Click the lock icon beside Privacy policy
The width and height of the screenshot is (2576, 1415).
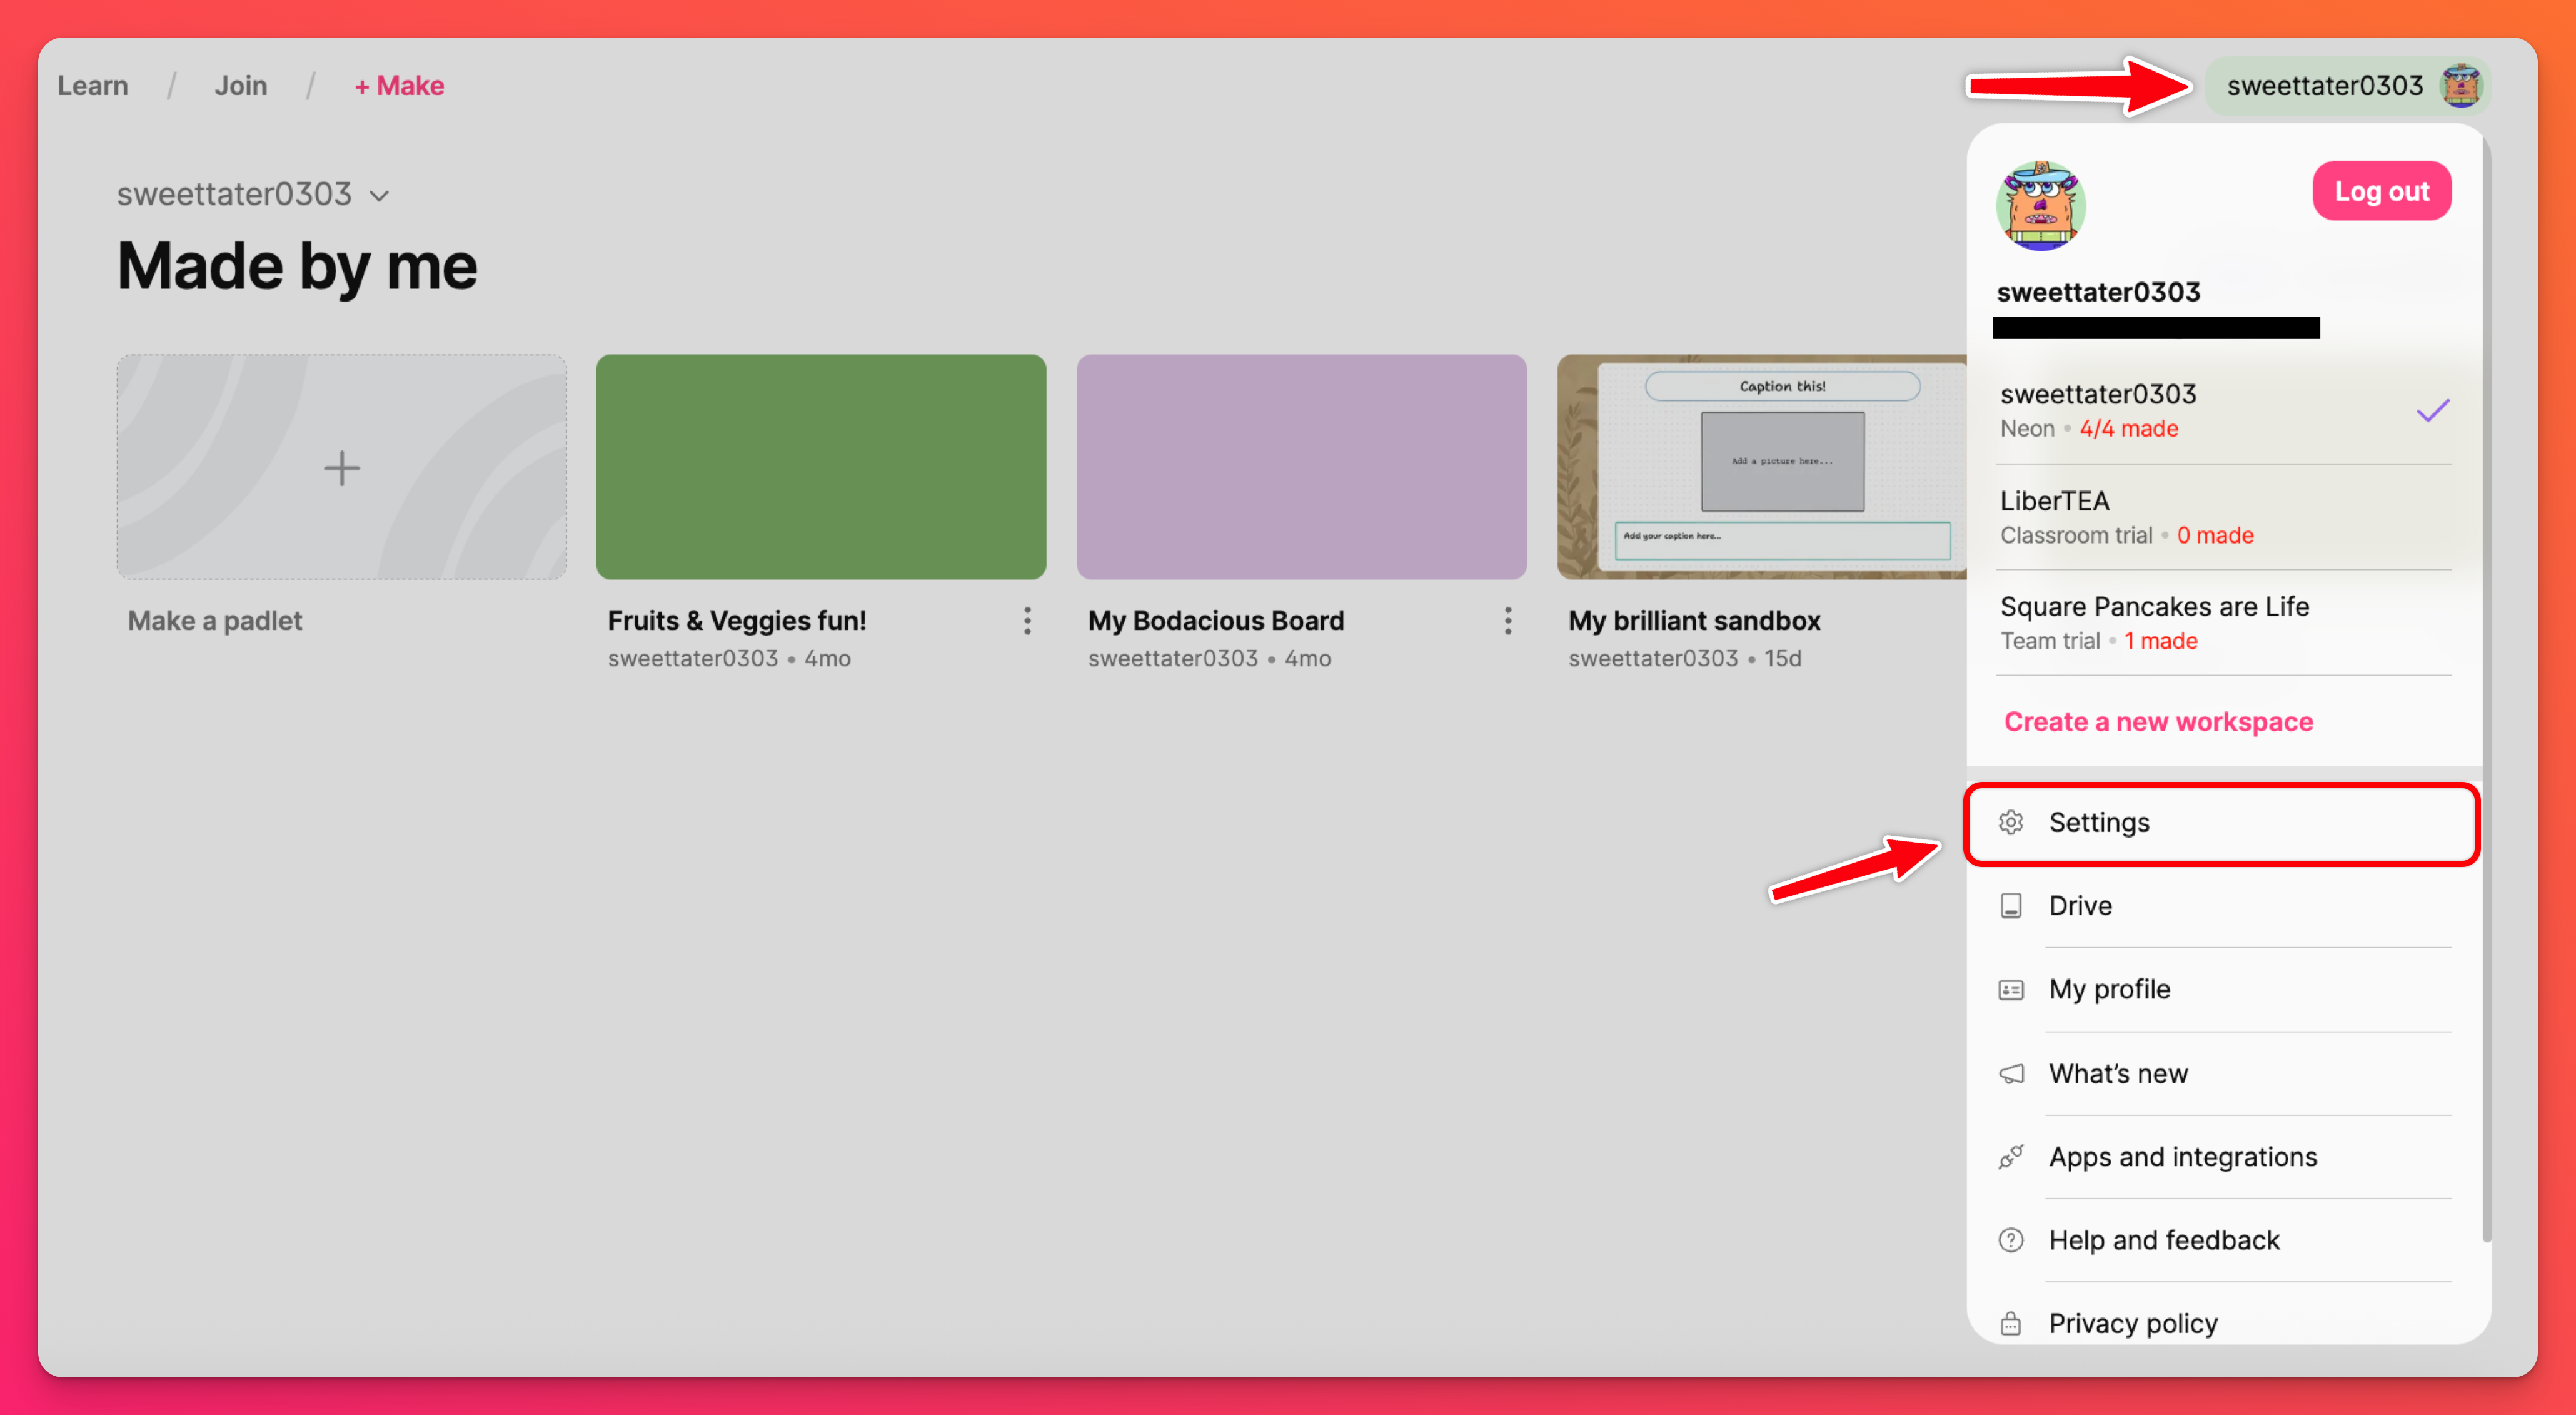click(2011, 1323)
